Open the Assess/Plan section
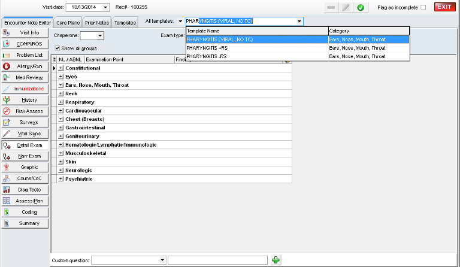The height and width of the screenshot is (267, 460). (x=25, y=201)
